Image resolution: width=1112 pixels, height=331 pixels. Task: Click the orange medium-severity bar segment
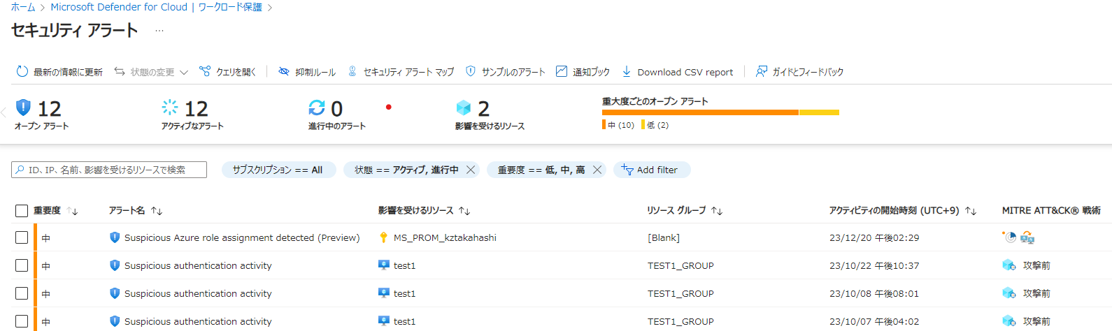[x=699, y=112]
